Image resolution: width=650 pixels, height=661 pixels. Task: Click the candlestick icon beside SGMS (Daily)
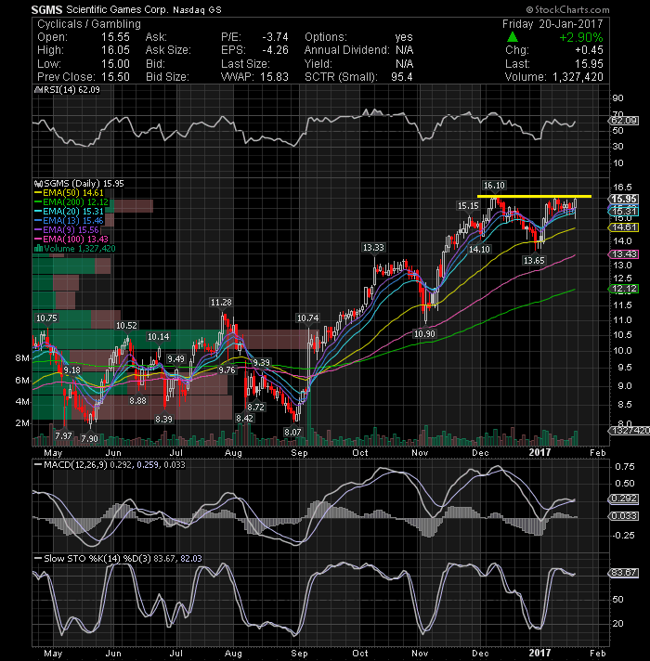click(x=38, y=184)
